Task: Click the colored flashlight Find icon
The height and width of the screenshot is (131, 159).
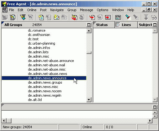Action: tap(128, 17)
